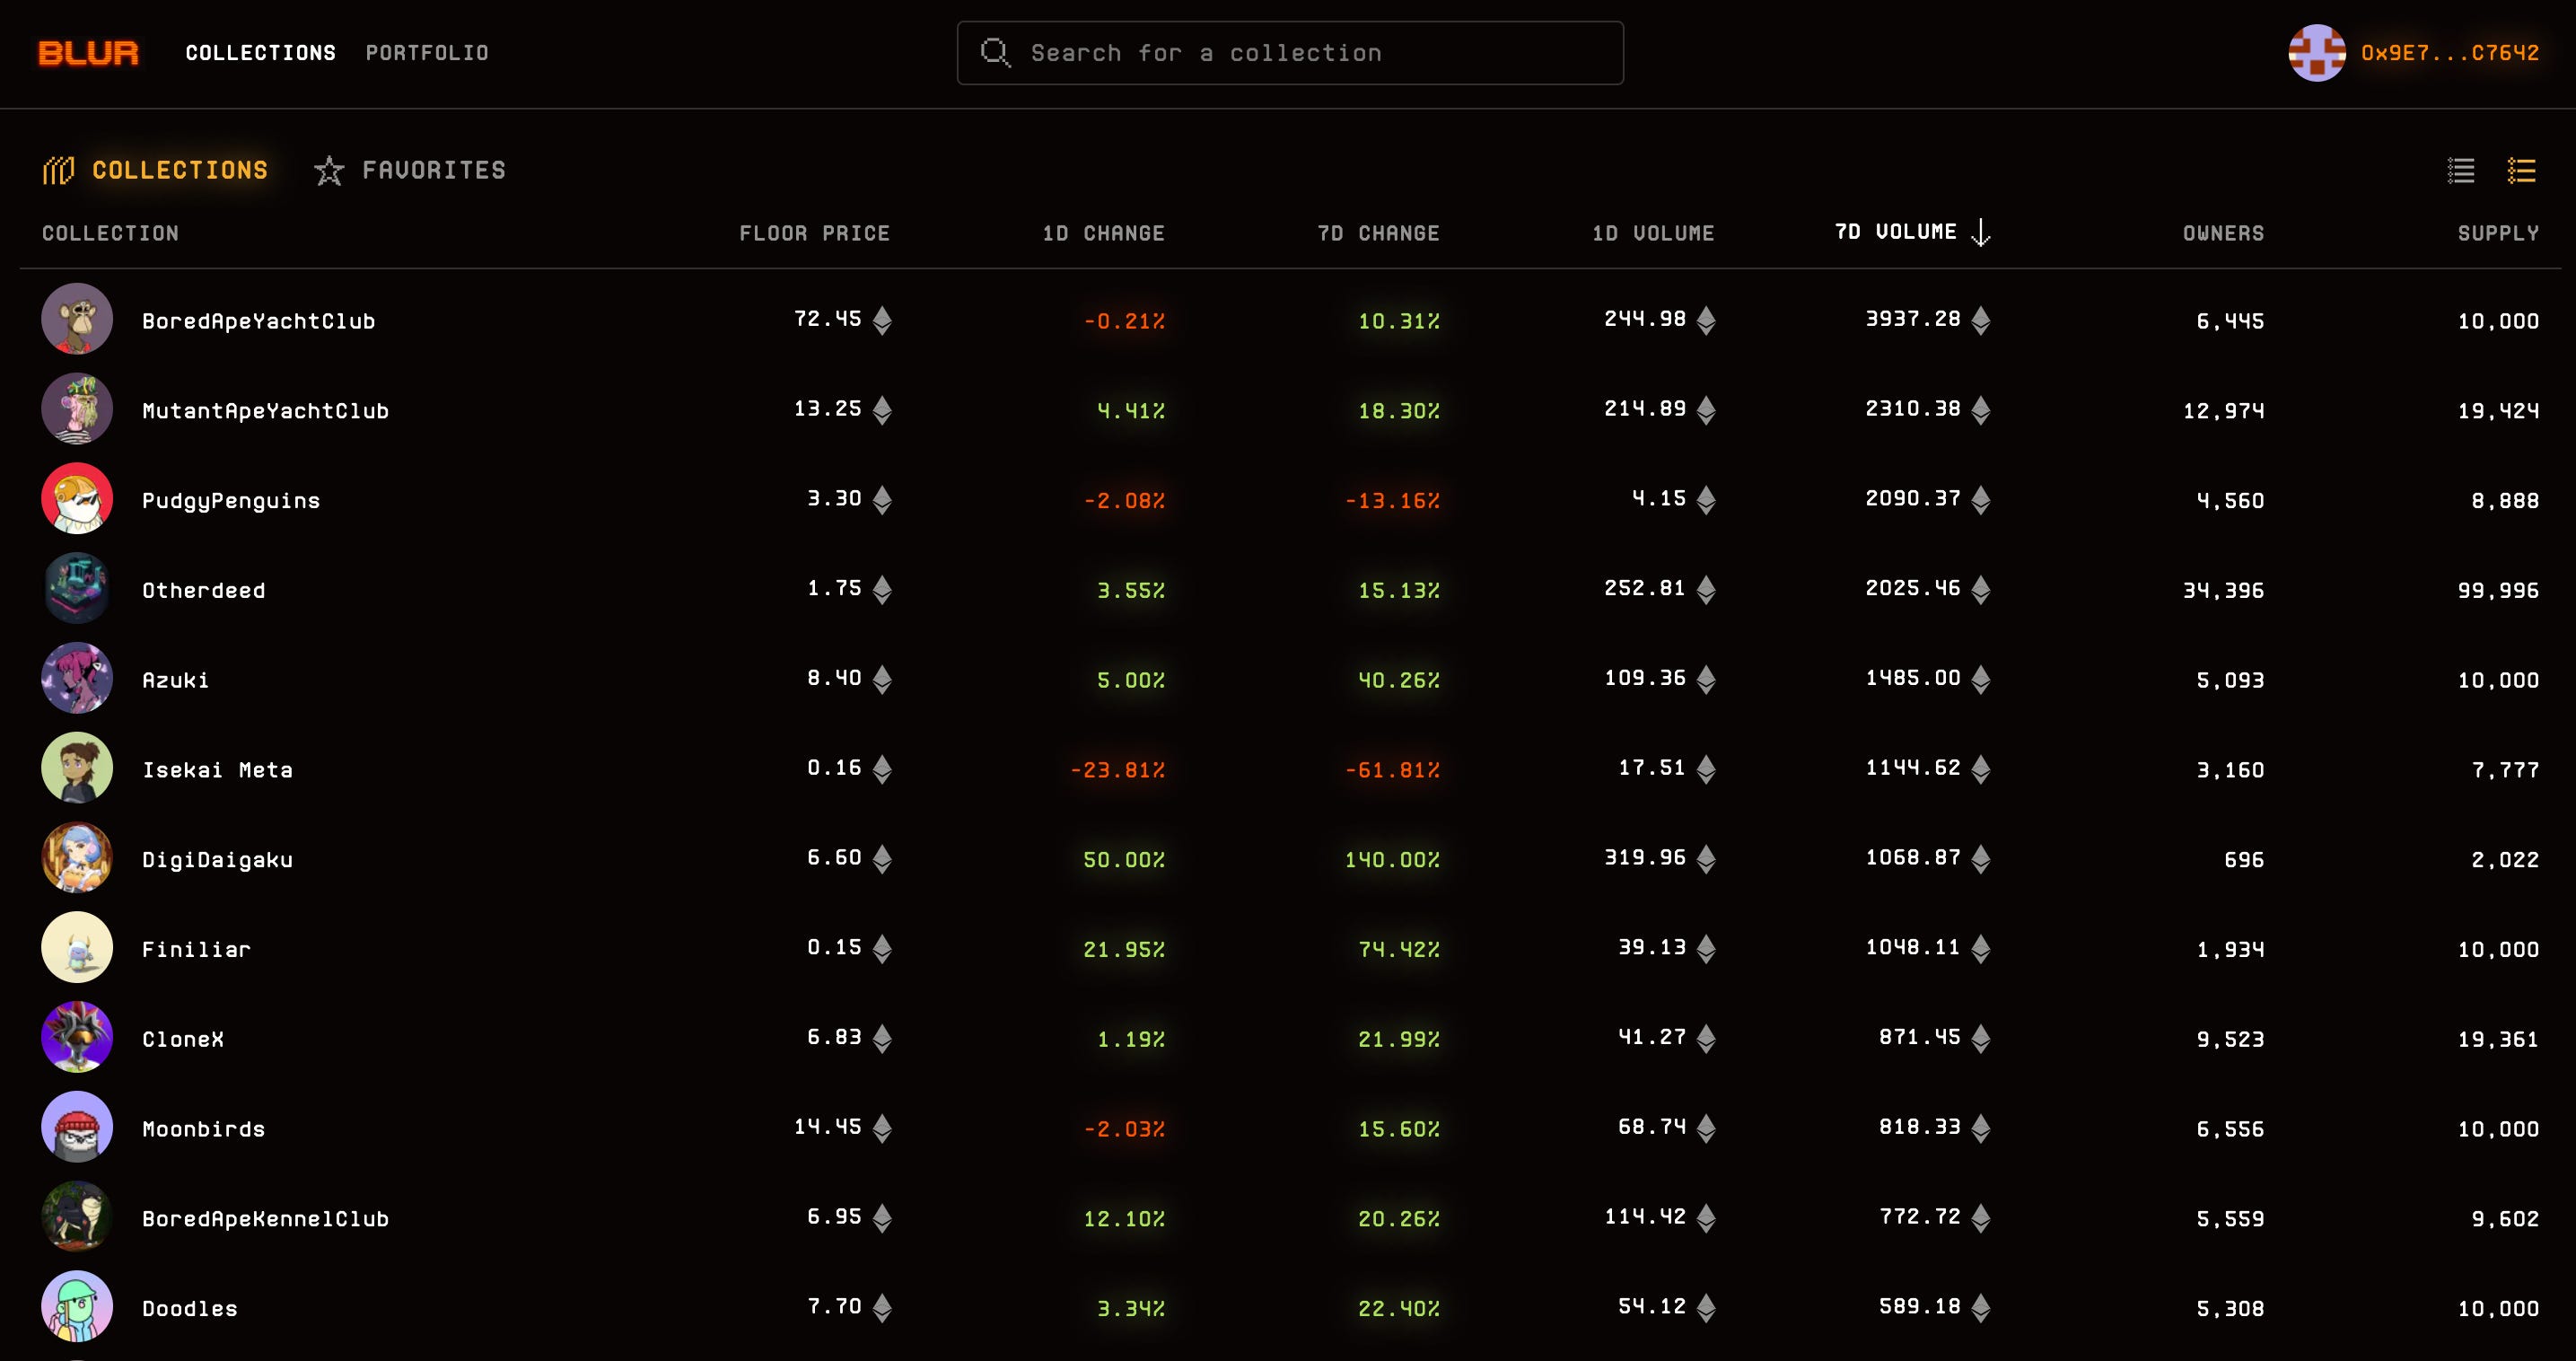Open CloneX avatar thumbnail

coord(77,1037)
